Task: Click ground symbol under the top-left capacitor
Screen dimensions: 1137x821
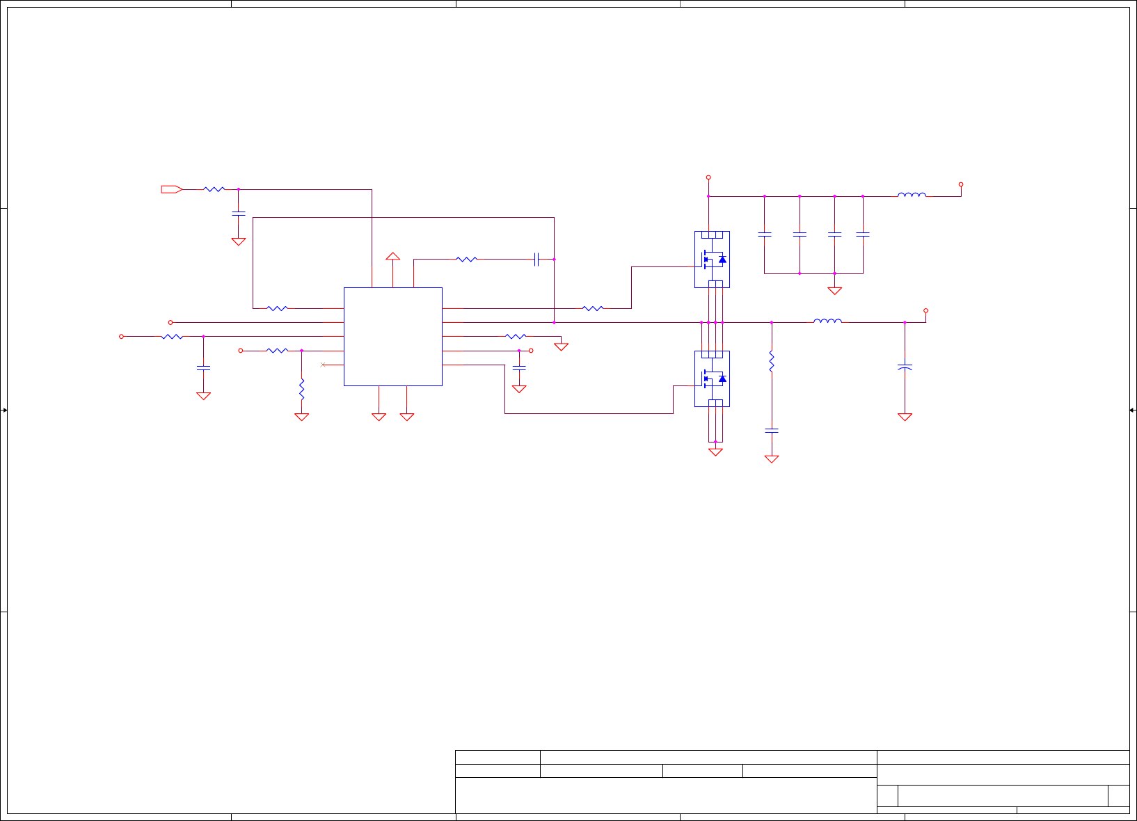Action: (x=238, y=241)
